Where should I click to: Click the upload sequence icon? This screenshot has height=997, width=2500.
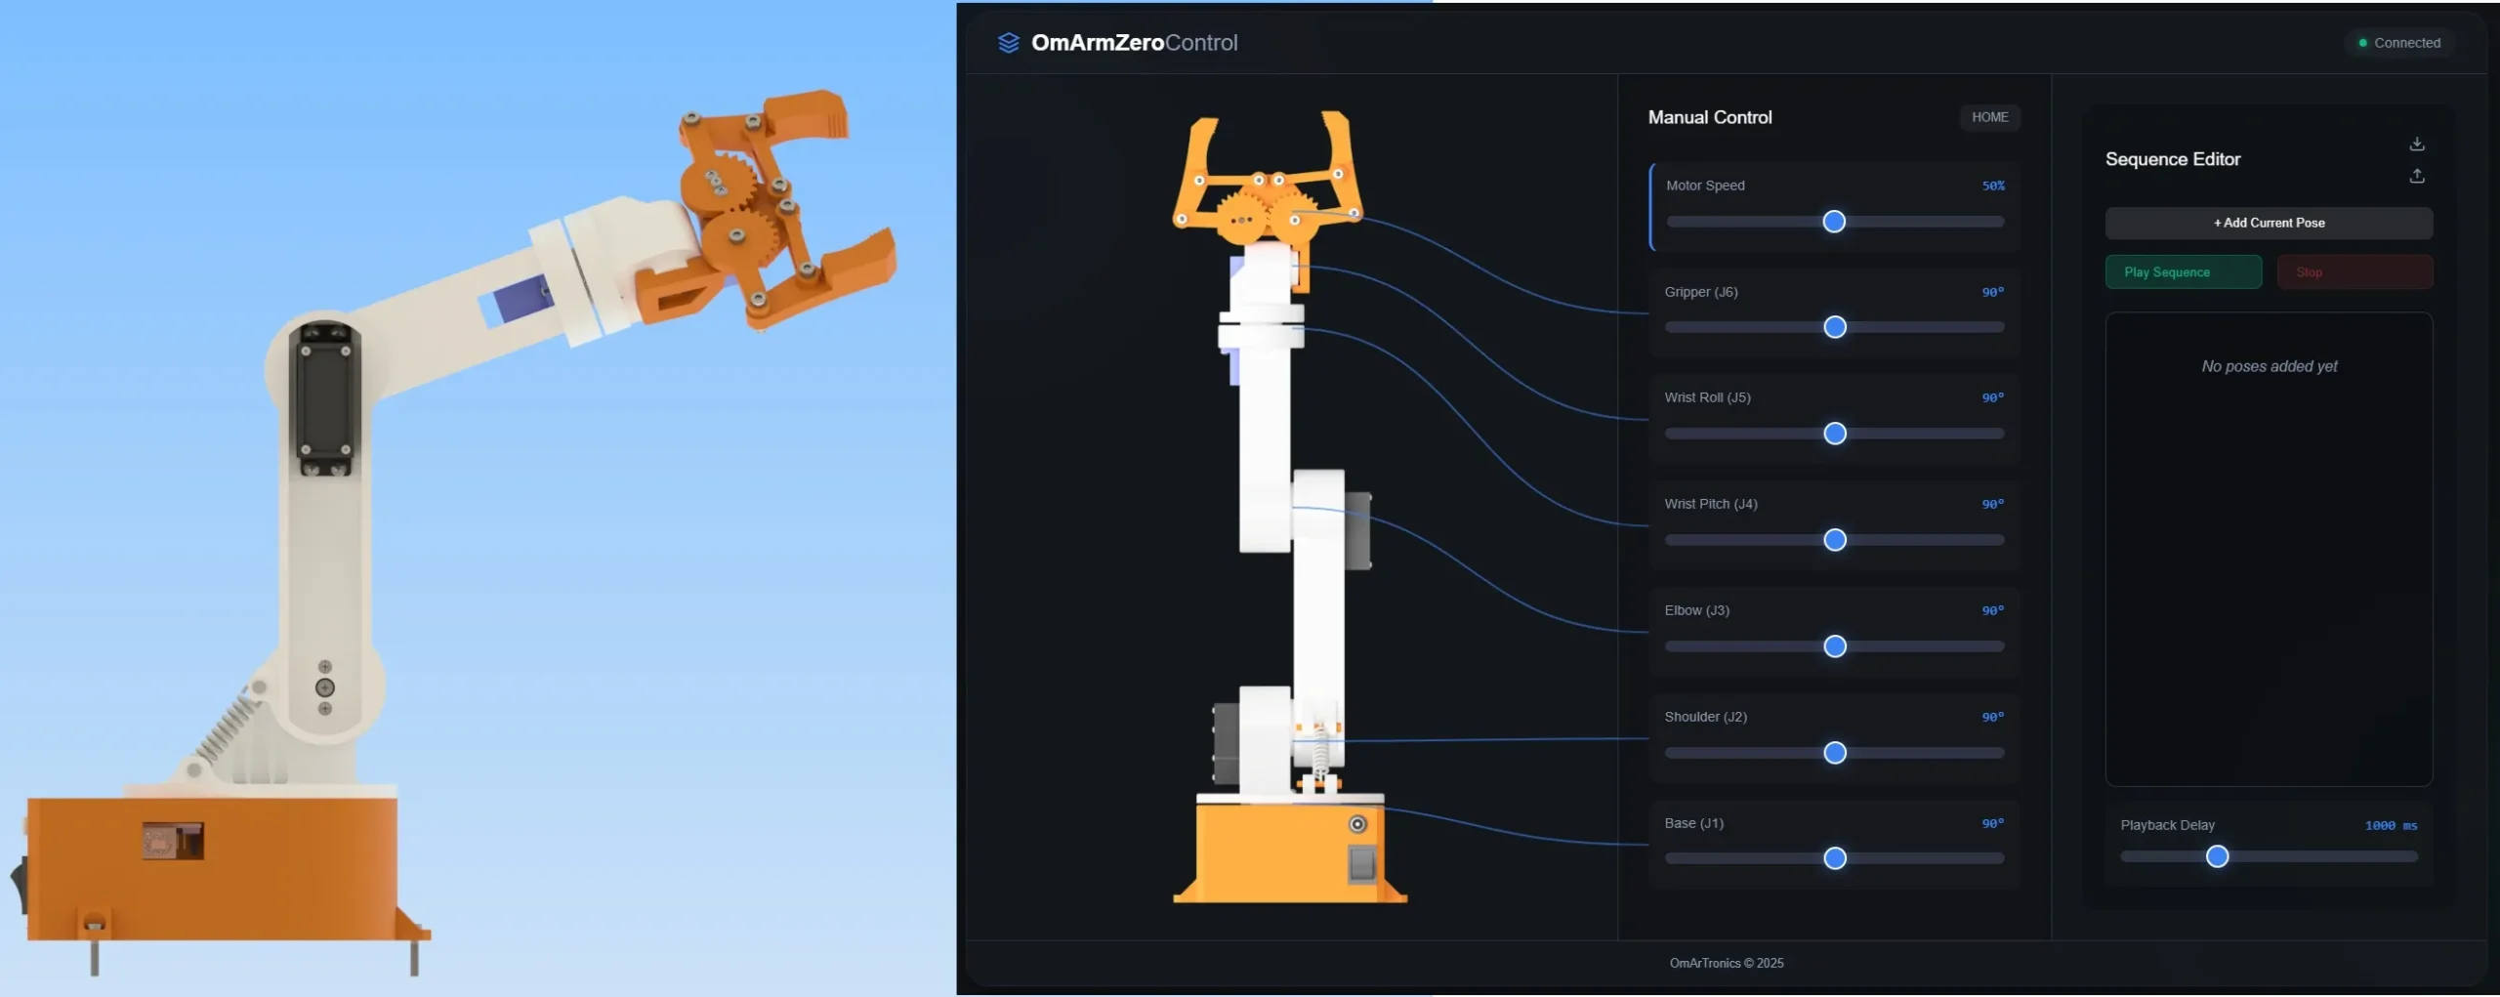2418,176
